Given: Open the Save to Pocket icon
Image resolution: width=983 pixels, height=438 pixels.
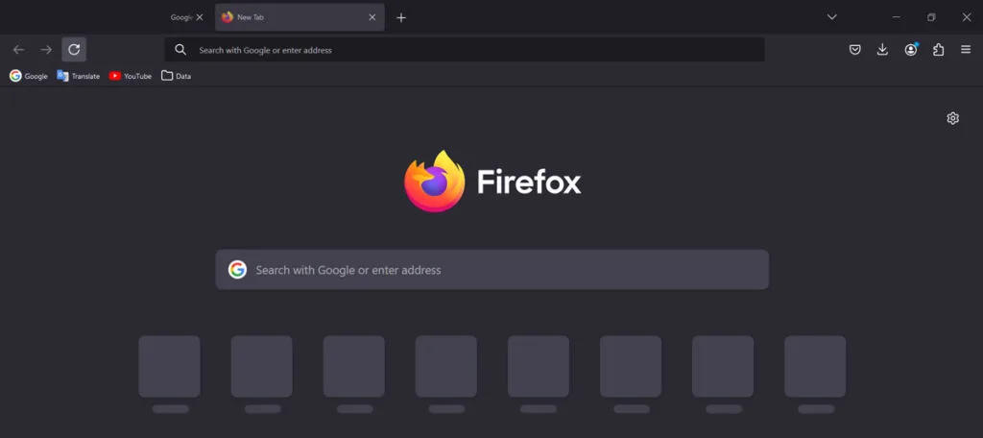Looking at the screenshot, I should [855, 50].
